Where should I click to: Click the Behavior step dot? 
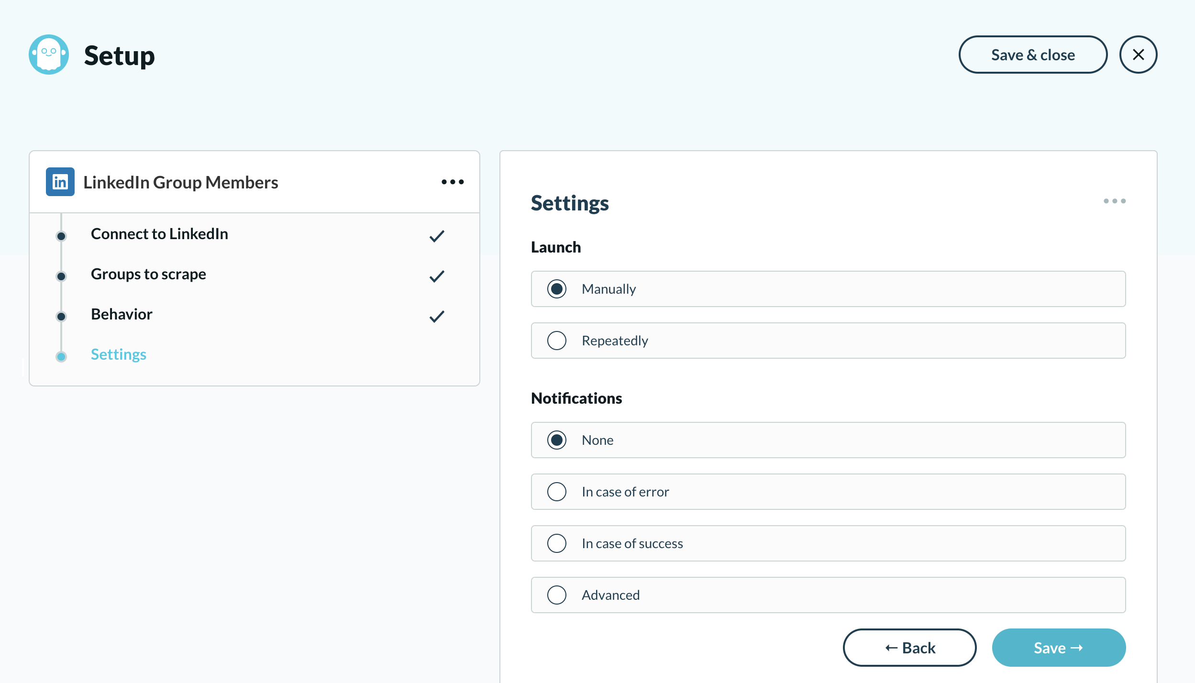point(61,316)
